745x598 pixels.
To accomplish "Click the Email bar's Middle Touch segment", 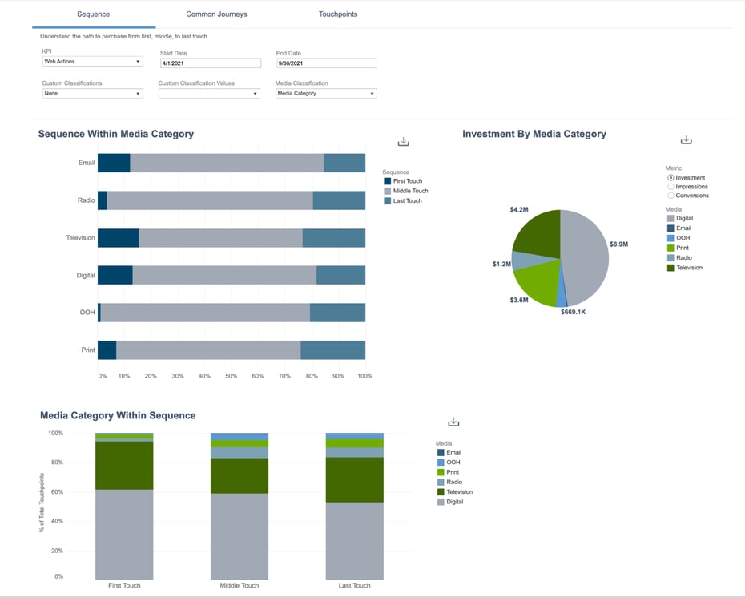I will click(227, 163).
